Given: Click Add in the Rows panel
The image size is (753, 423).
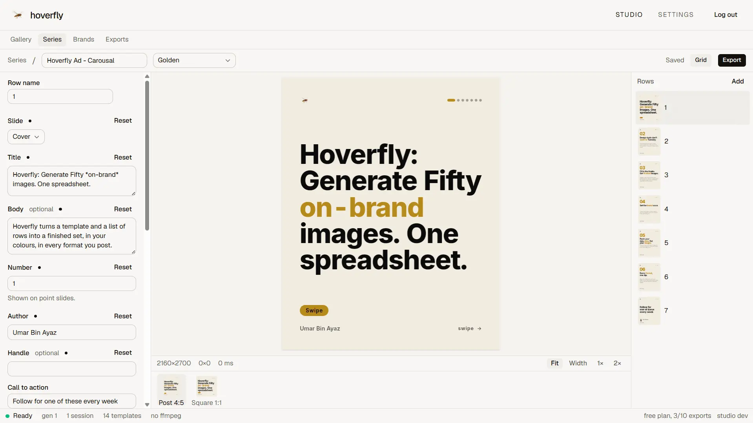Looking at the screenshot, I should click(x=738, y=82).
